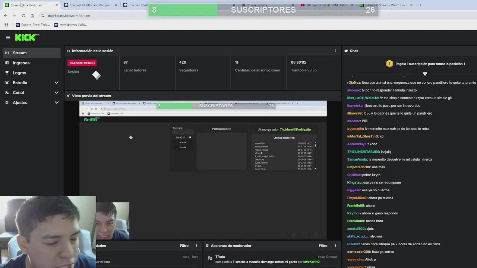Collapse the chat leaderboard arrow
Viewport: 477px width, 268px height.
(425, 74)
